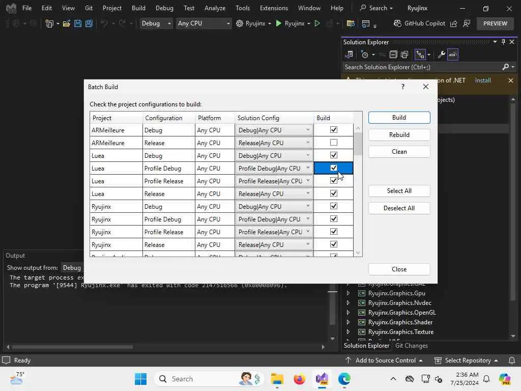
Task: Click the Preview Selected Items icon
Action: coord(453,54)
